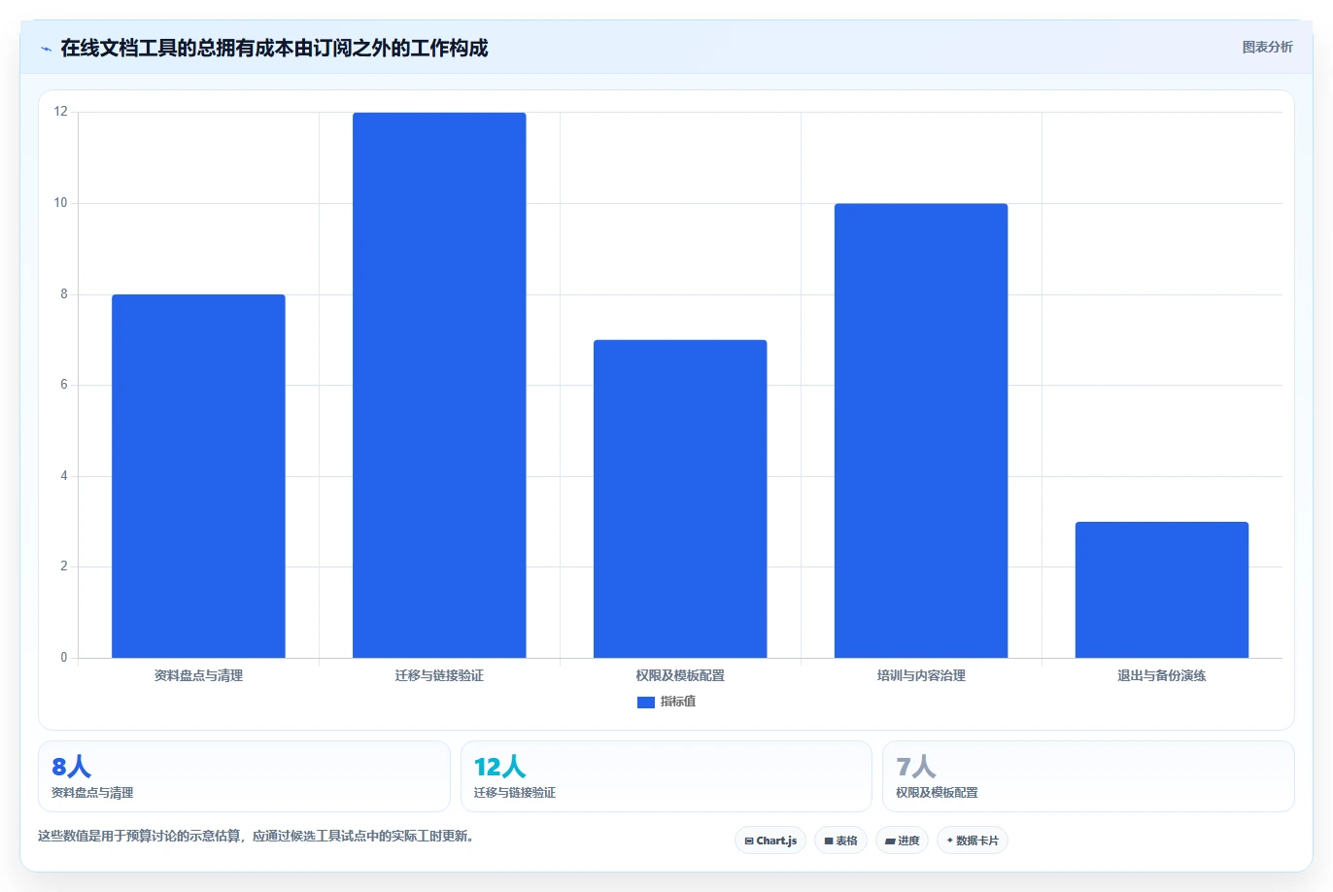
Task: Click the y-axis value 12
Action: [x=61, y=112]
